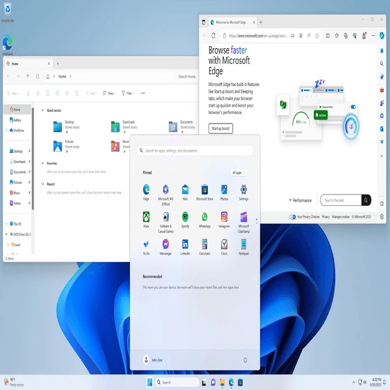Add a new File Explorer tab
The image size is (390, 390).
[x=57, y=64]
